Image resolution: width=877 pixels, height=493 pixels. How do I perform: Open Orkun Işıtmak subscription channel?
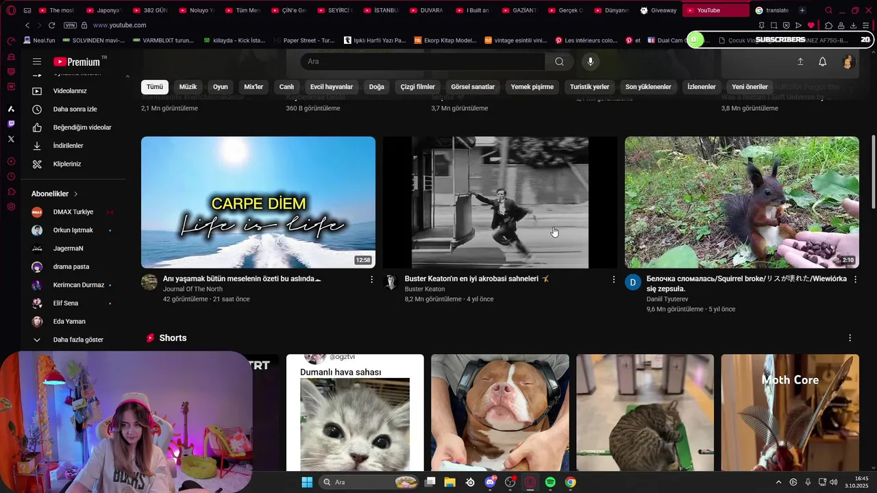73,230
